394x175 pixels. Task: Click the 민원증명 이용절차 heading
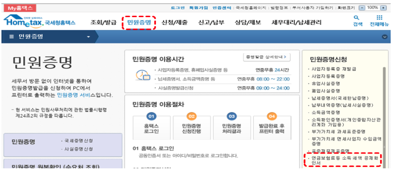coord(158,104)
